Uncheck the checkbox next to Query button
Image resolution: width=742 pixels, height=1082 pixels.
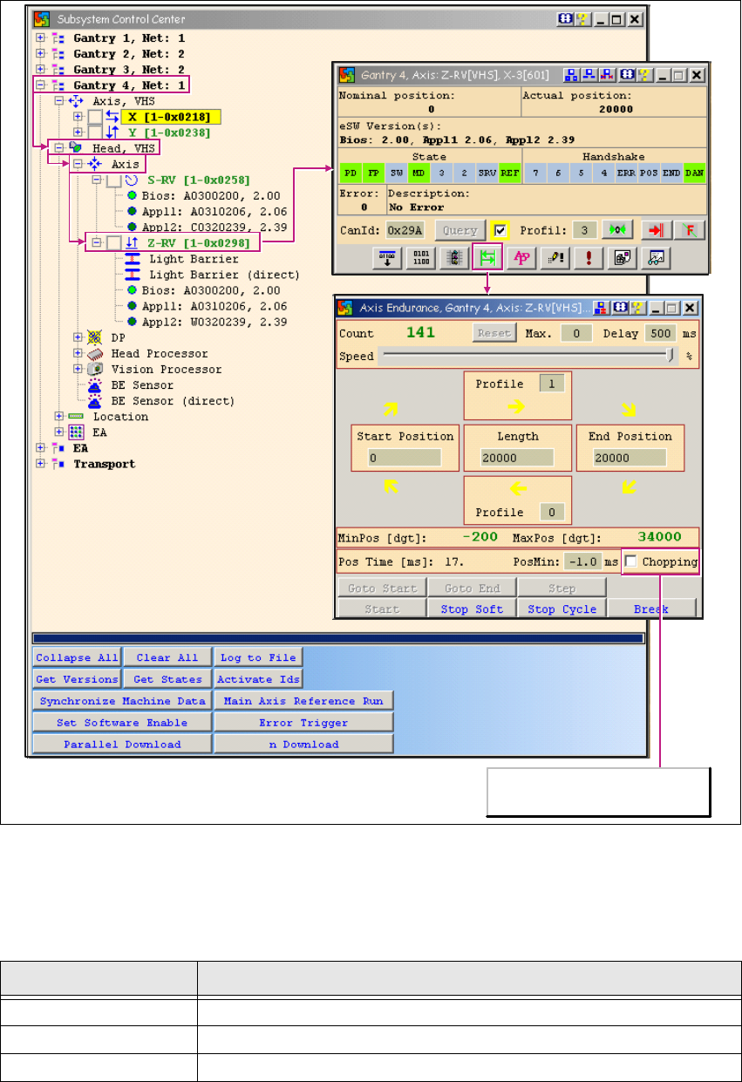[x=500, y=230]
